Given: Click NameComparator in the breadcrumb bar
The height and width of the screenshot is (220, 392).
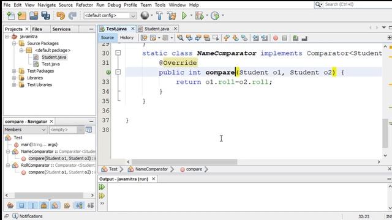Looking at the screenshot, I should (x=151, y=169).
